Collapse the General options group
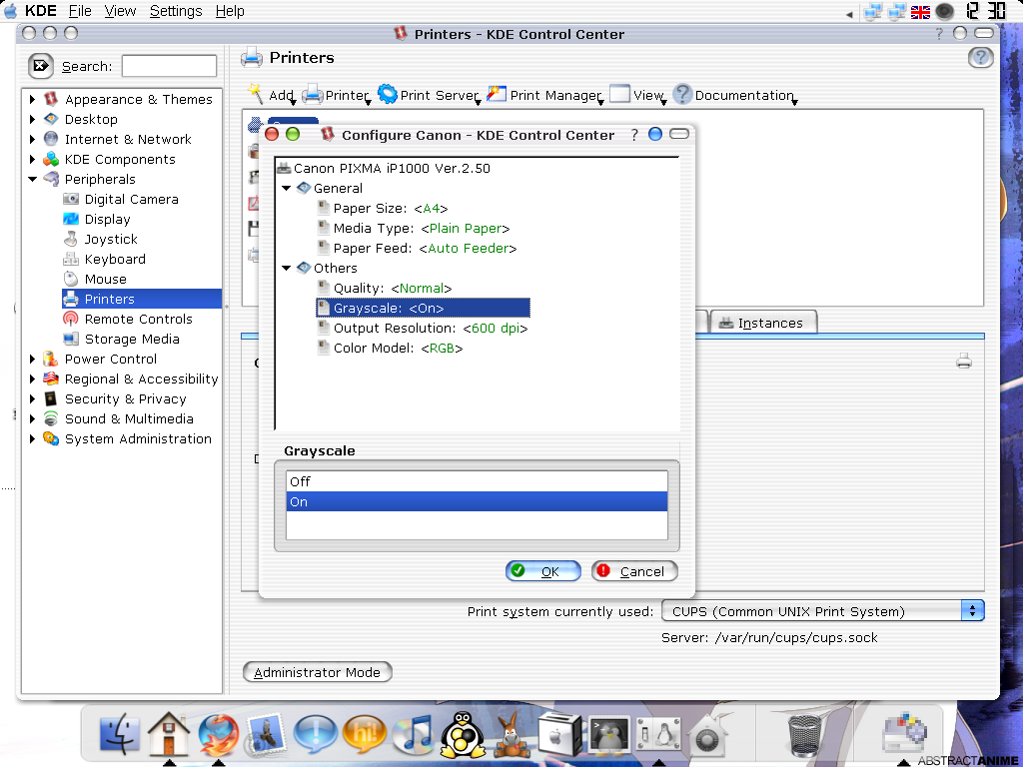1023x767 pixels. (287, 188)
